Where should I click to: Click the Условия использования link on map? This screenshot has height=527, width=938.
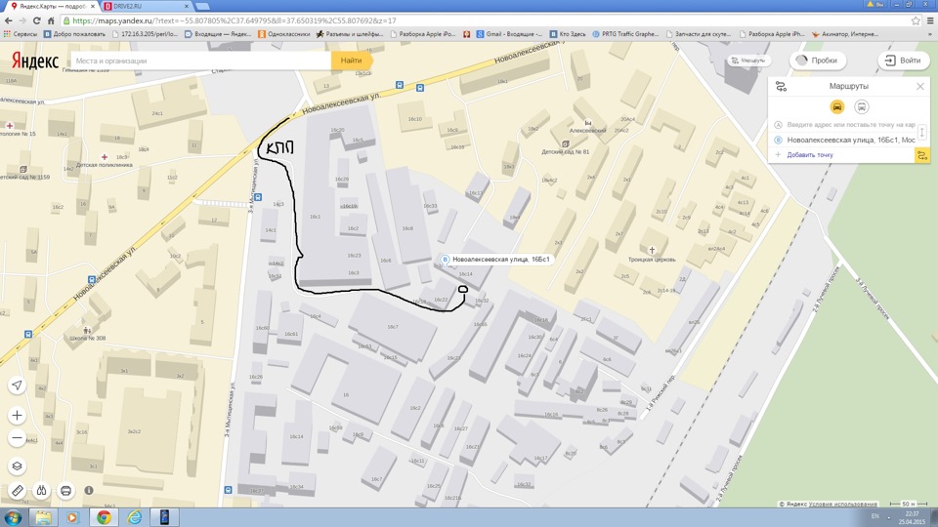tap(845, 504)
